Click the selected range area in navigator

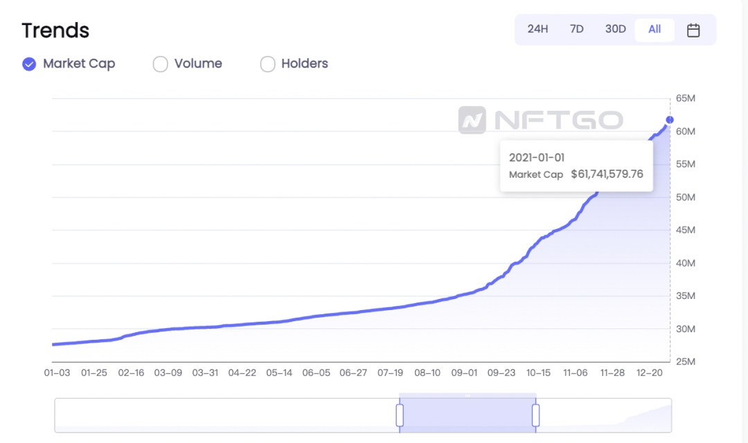467,415
